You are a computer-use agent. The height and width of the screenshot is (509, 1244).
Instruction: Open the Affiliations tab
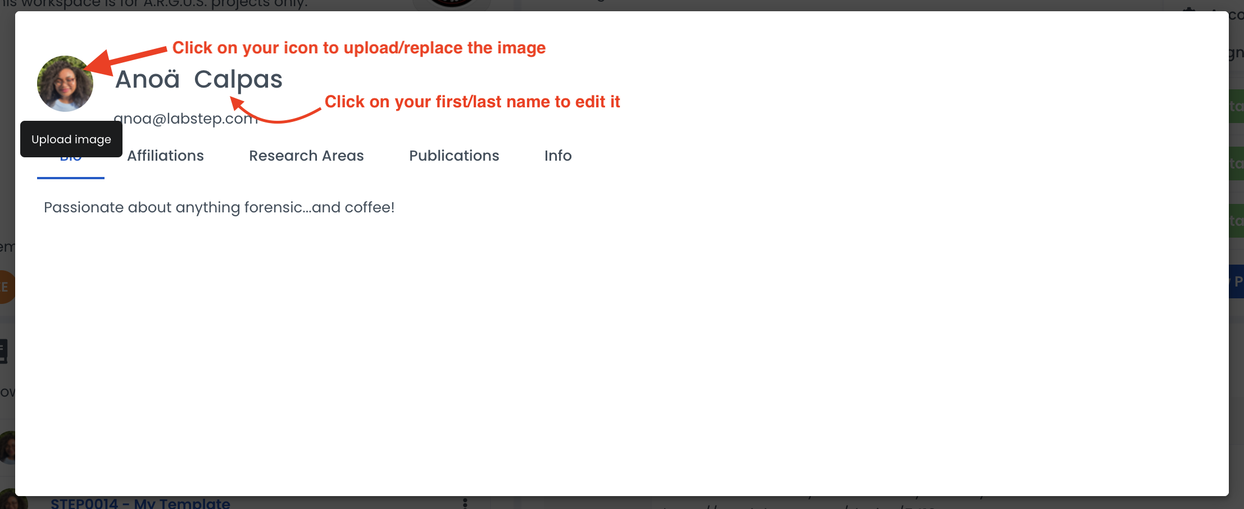point(165,156)
